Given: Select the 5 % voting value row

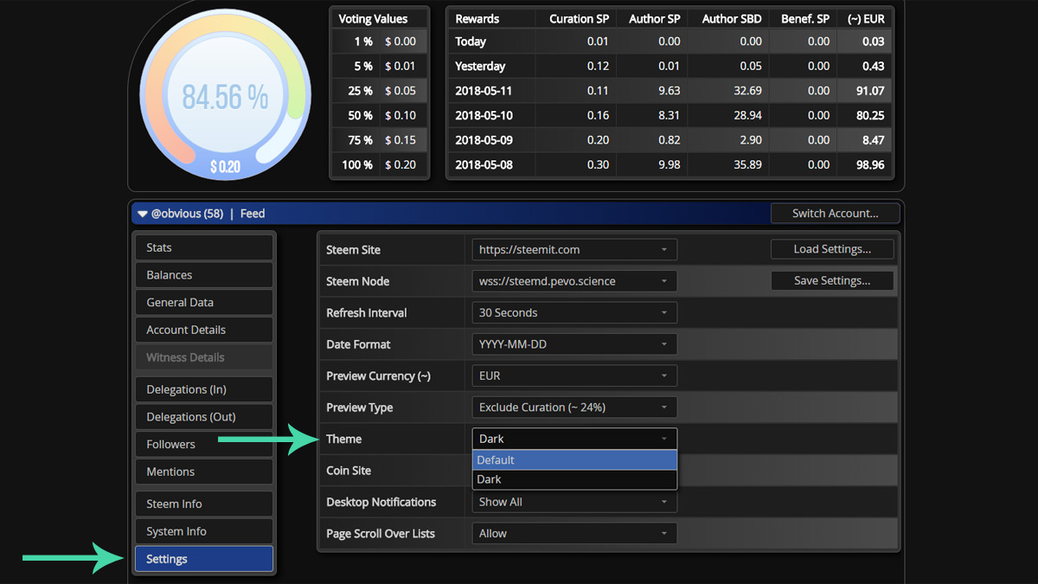Looking at the screenshot, I should (380, 66).
